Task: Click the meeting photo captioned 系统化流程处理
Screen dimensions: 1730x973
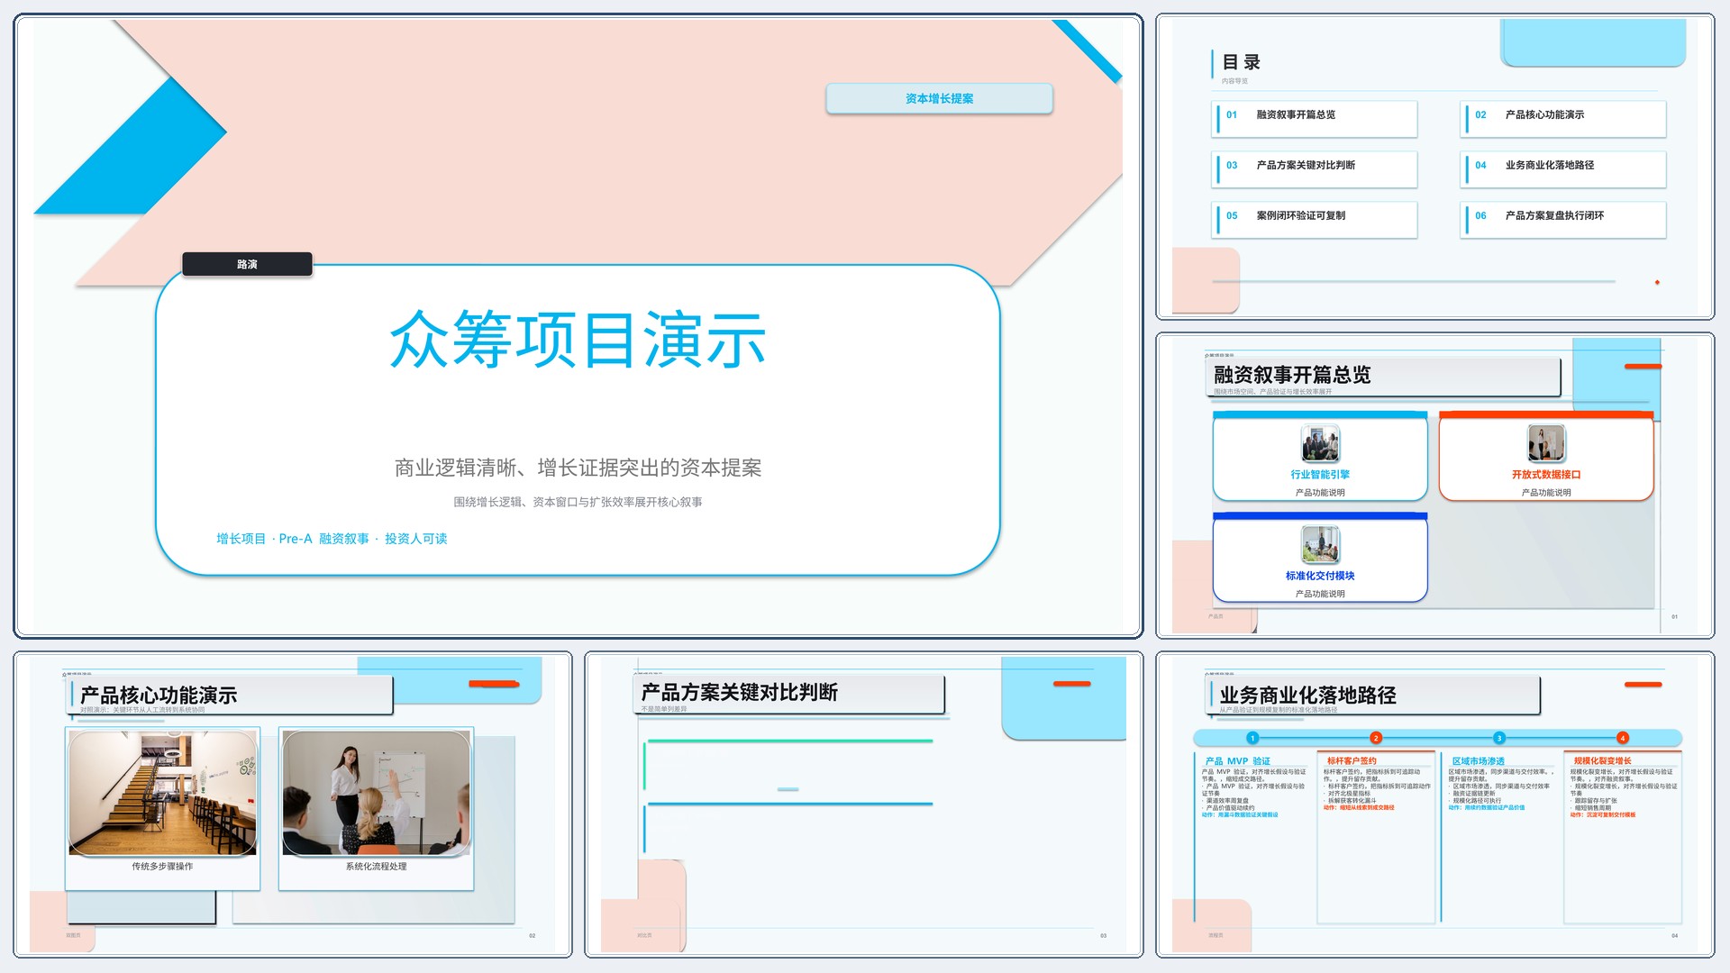Action: pos(377,793)
